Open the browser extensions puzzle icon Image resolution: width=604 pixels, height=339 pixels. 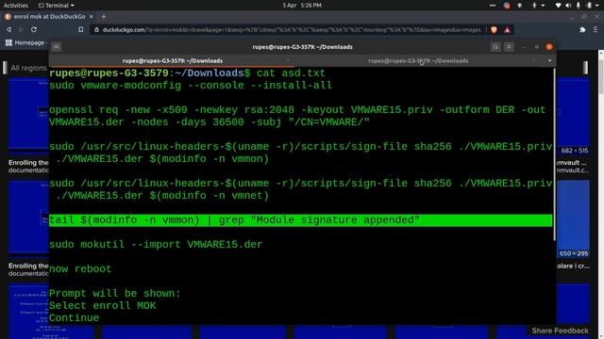tap(582, 29)
